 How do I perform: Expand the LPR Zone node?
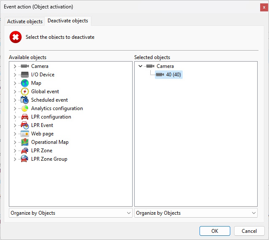click(15, 151)
